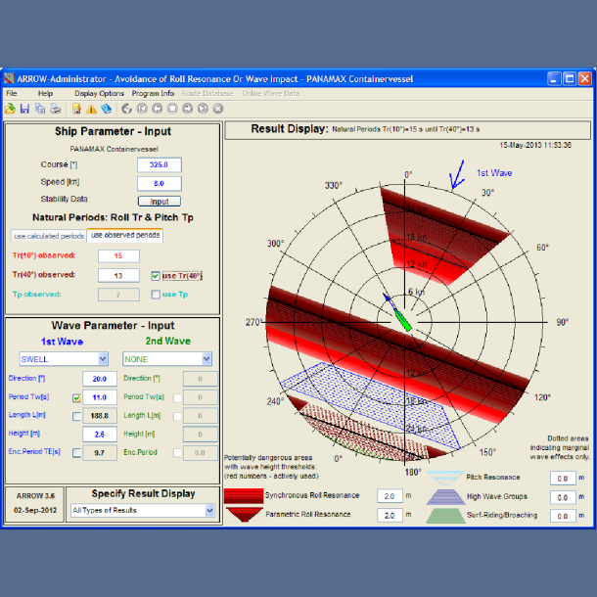Click the yellow warning triangle icon
Screen dimensions: 597x597
point(91,109)
